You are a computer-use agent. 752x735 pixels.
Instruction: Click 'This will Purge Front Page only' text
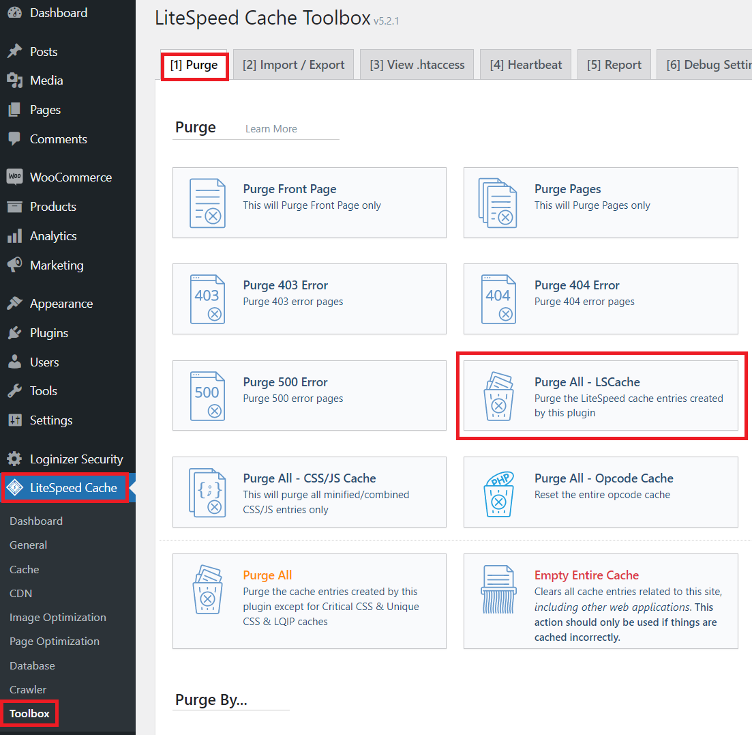312,205
